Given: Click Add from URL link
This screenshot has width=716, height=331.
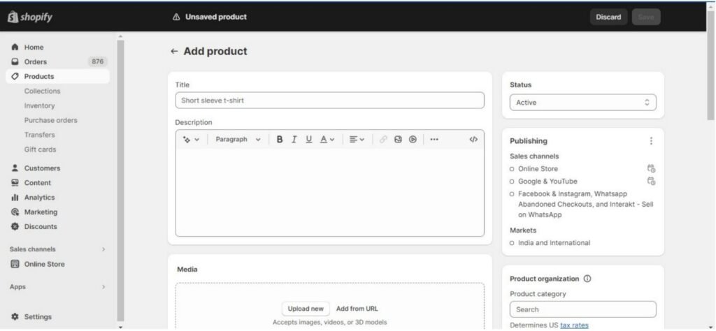Looking at the screenshot, I should 357,309.
